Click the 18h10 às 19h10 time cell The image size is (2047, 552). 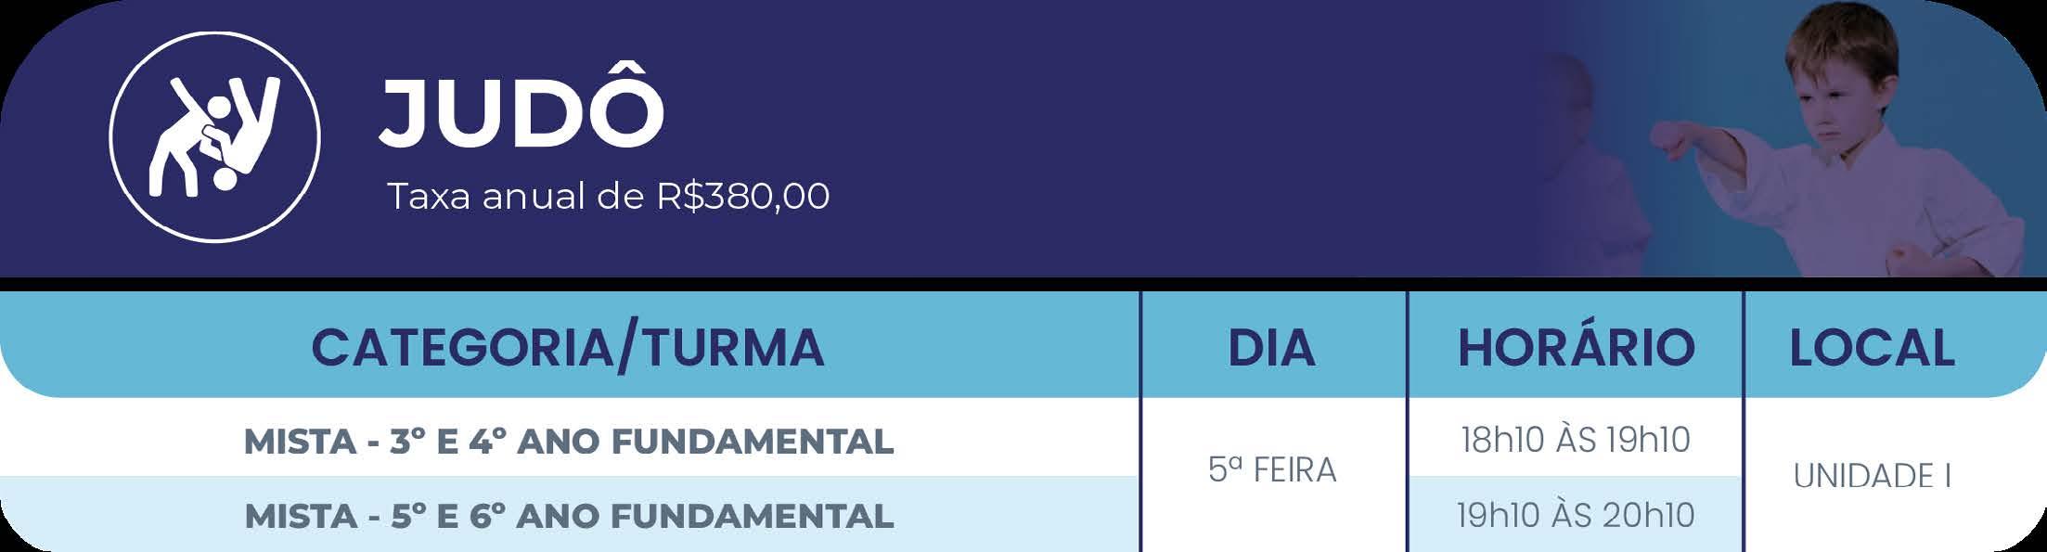click(x=1576, y=440)
